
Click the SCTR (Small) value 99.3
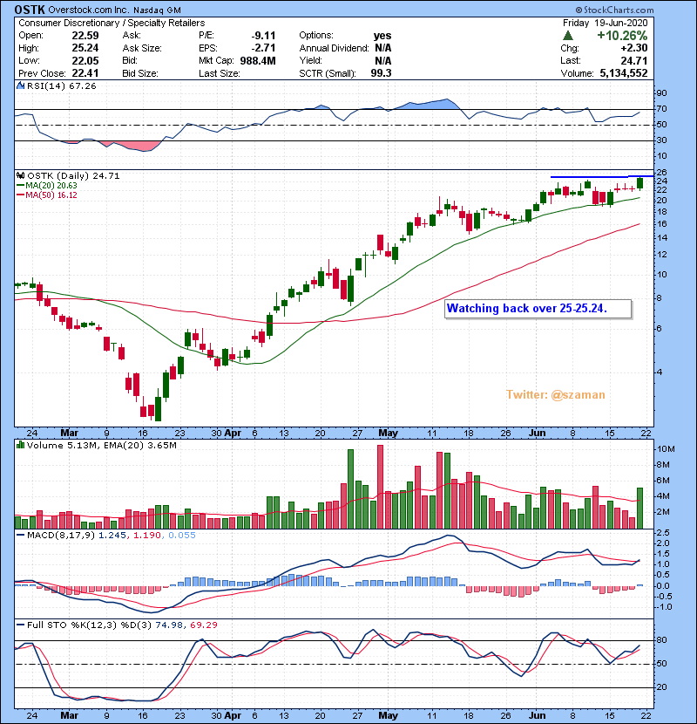click(381, 73)
